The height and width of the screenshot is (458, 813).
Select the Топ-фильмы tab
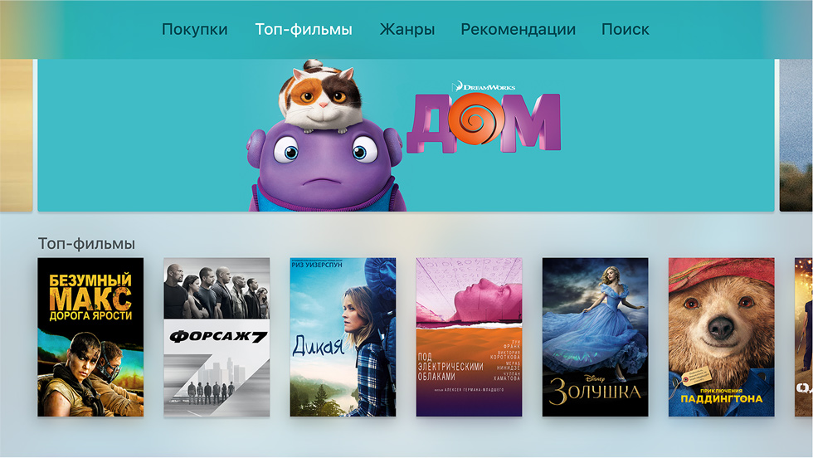tap(304, 29)
